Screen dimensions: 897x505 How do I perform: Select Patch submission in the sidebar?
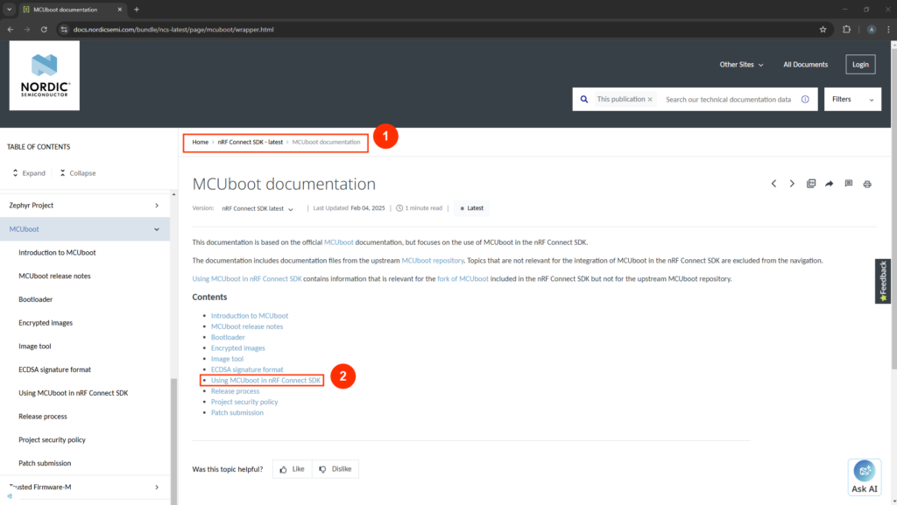pos(45,463)
